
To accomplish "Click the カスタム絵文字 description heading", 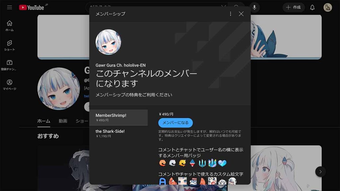I will pyautogui.click(x=201, y=174).
